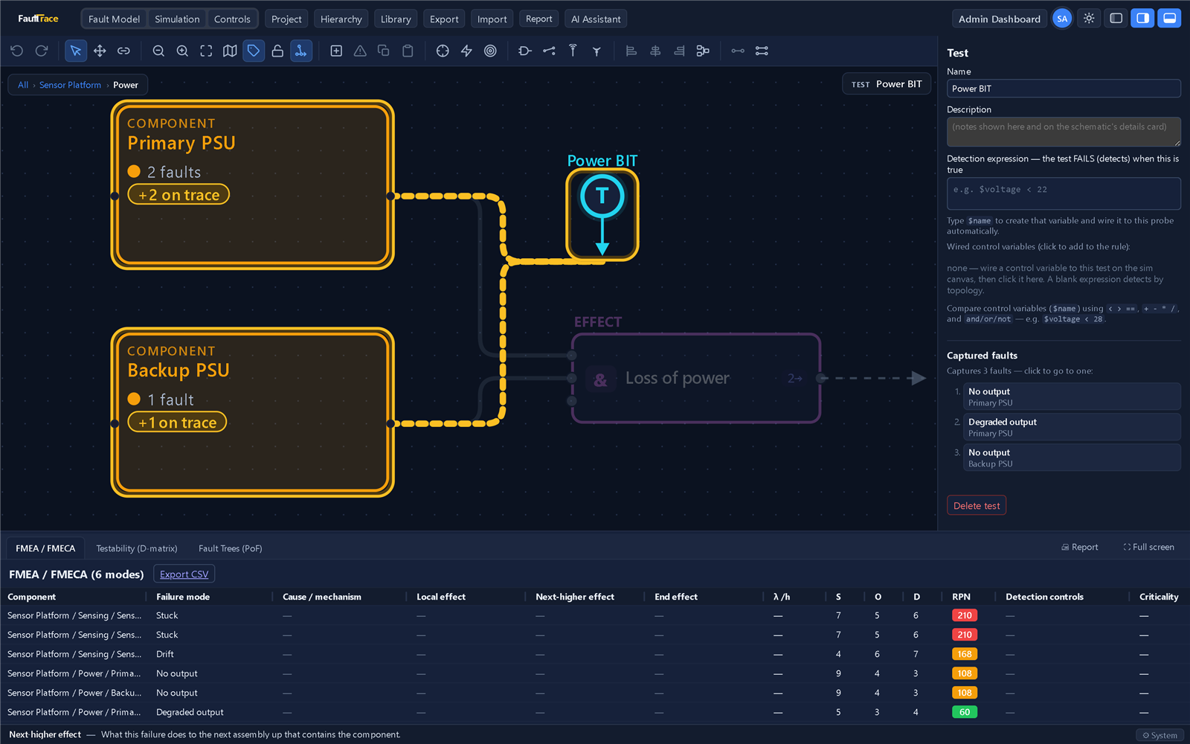
Task: Click the warning triangle fault icon
Action: 360,51
